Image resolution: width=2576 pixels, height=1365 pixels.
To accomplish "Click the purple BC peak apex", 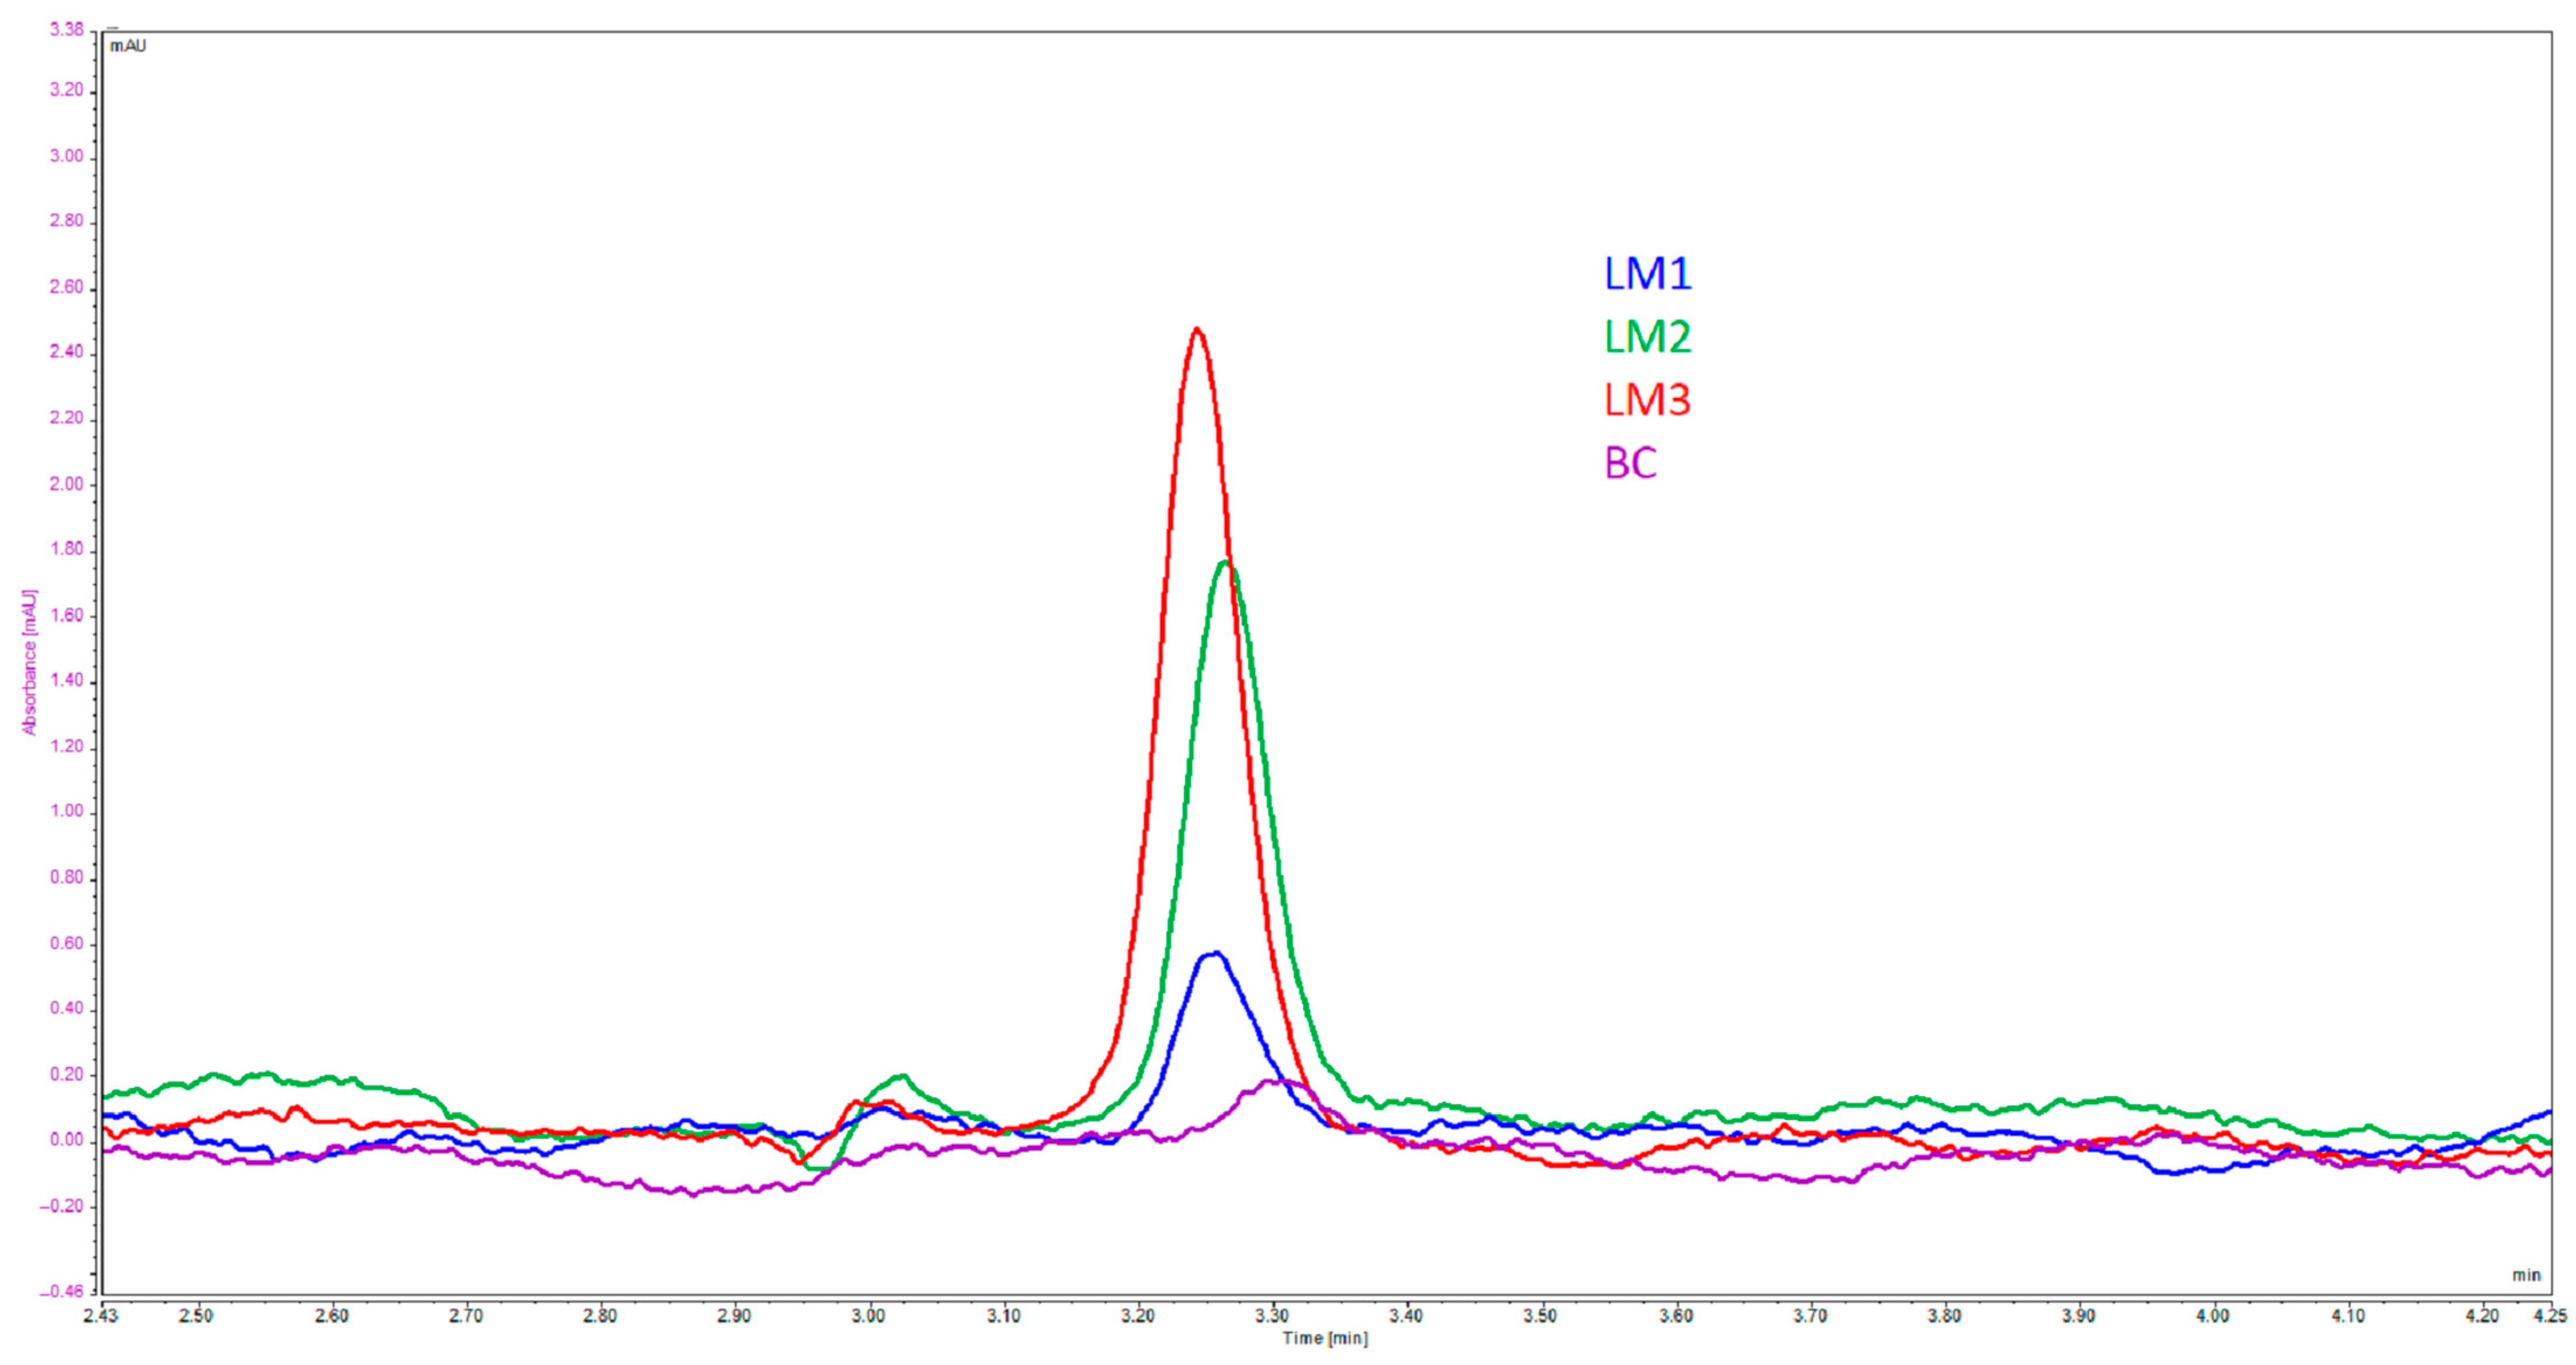I will (1280, 1081).
